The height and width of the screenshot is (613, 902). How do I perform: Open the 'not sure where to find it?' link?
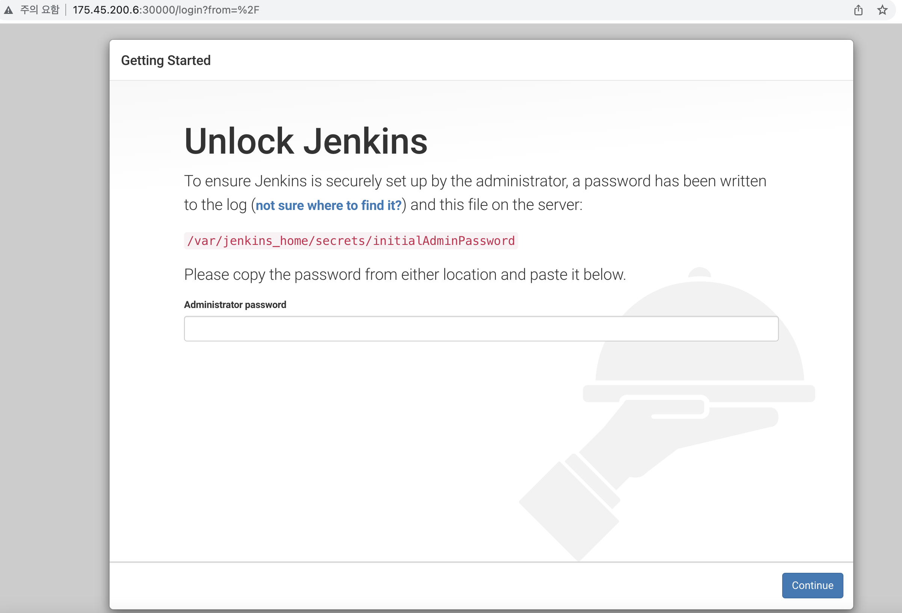pyautogui.click(x=328, y=205)
